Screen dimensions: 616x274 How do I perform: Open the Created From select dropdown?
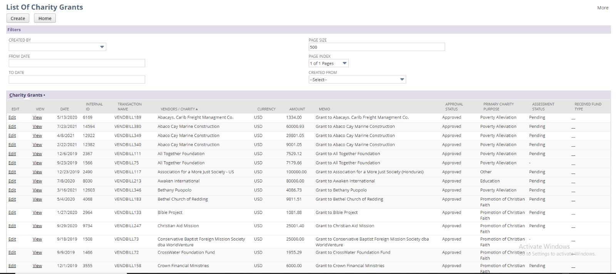(x=402, y=80)
